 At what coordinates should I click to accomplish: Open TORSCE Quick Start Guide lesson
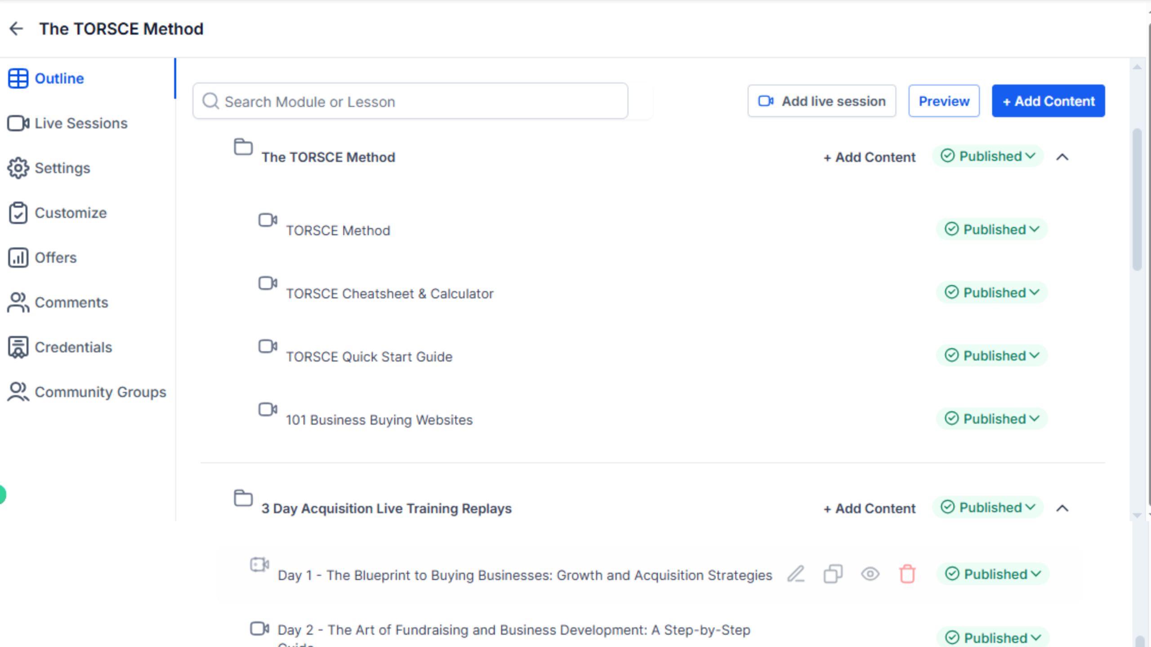point(369,357)
